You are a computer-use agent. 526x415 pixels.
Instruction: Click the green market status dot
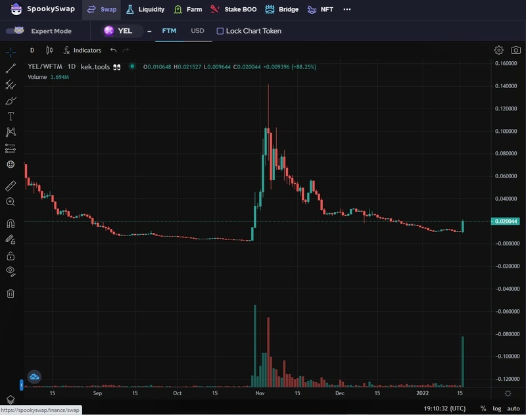click(x=132, y=66)
